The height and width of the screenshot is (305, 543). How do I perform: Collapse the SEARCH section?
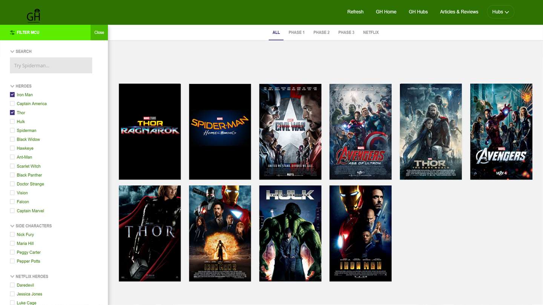point(21,51)
